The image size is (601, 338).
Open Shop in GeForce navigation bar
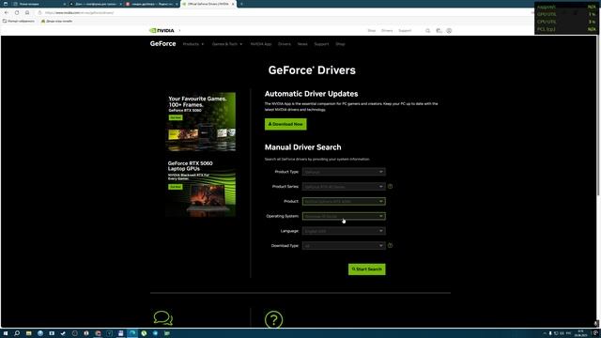[340, 44]
